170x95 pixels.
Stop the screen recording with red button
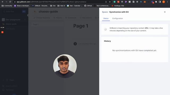[x=2, y=32]
